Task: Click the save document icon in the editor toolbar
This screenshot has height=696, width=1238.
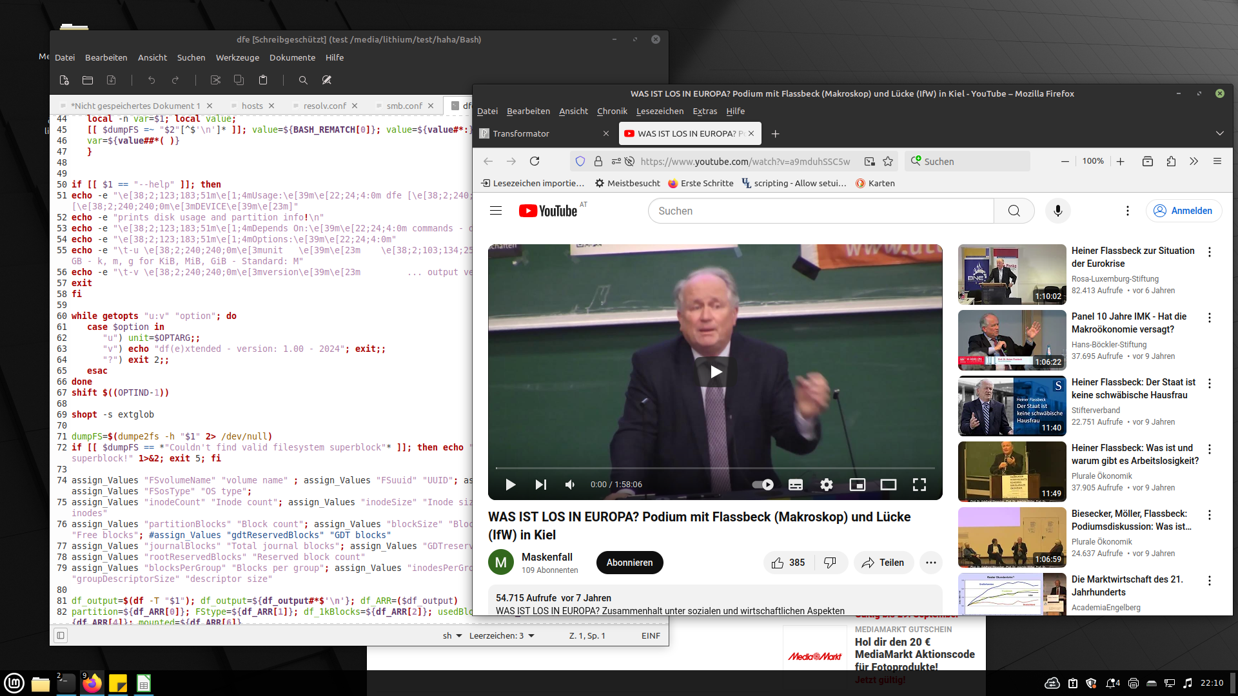Action: click(x=112, y=81)
